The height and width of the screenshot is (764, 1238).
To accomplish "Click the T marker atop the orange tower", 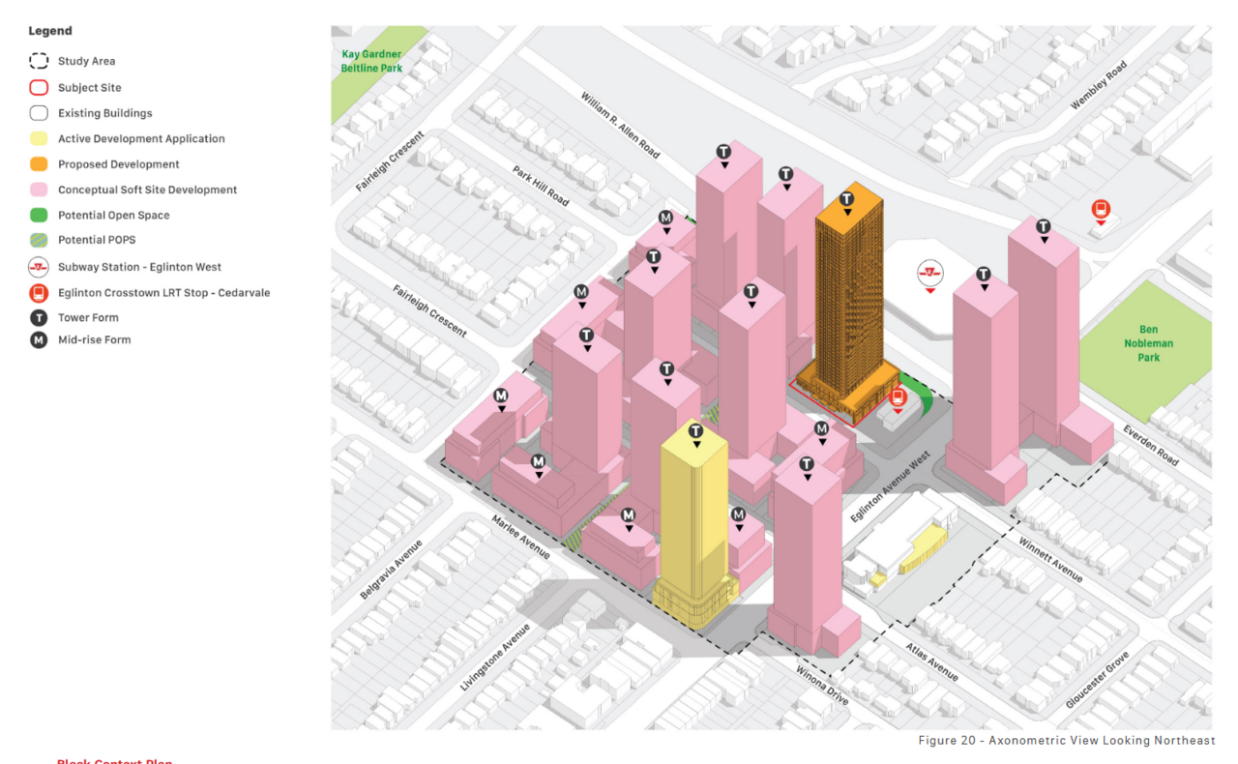I will tap(847, 200).
